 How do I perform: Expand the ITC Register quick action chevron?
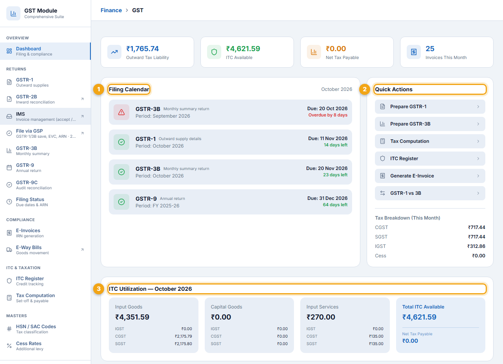click(x=478, y=159)
